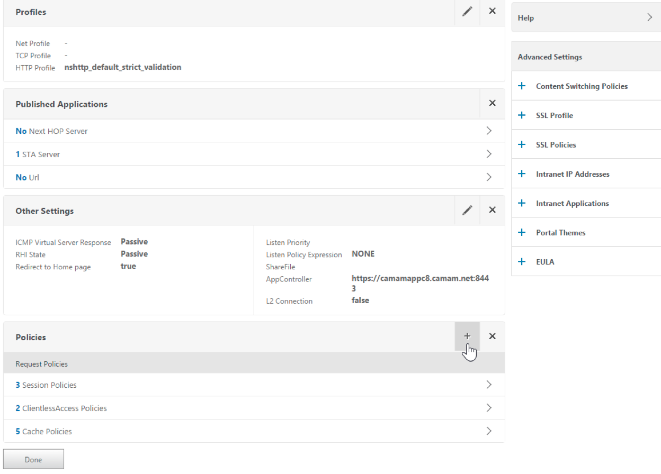This screenshot has height=474, width=661.
Task: Close the Policies section
Action: [x=492, y=336]
